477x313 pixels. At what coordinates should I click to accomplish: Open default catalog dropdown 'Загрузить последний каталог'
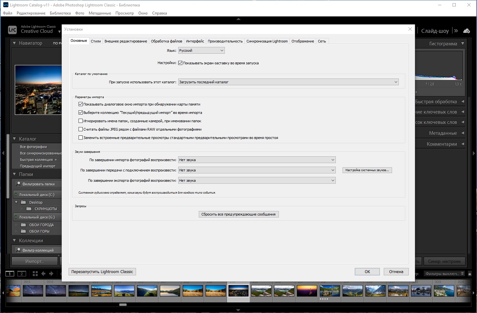[x=288, y=82]
